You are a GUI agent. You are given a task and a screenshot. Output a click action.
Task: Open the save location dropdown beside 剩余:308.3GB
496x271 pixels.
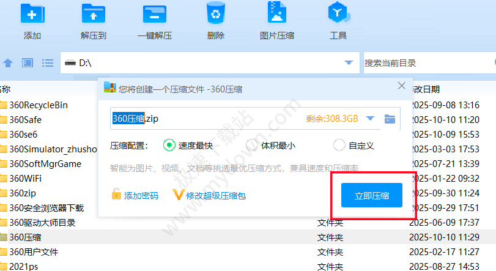tap(370, 119)
